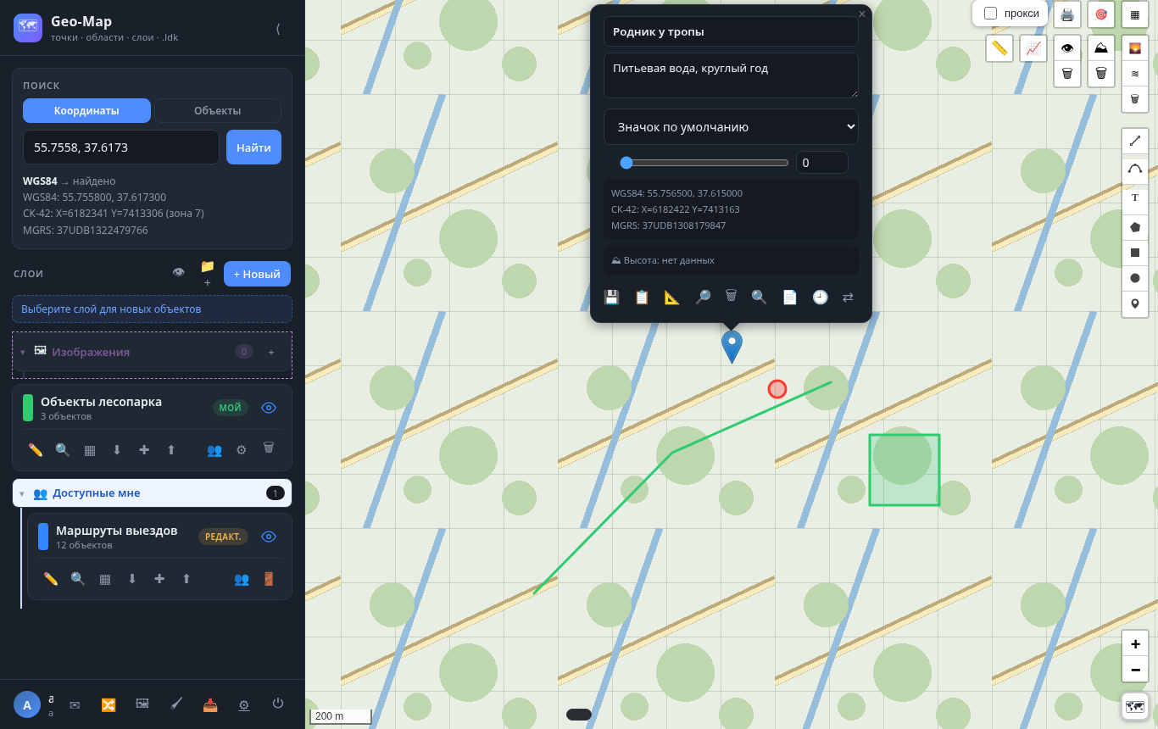
Task: Toggle visibility of Объекты лесопарка layer
Action: pyautogui.click(x=269, y=408)
